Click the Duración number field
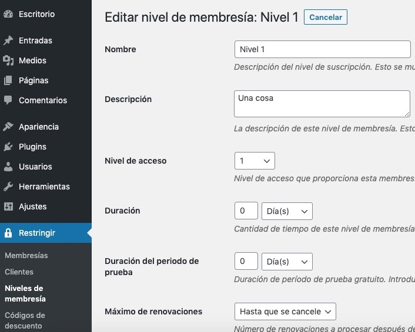This screenshot has height=332, width=415. (246, 211)
